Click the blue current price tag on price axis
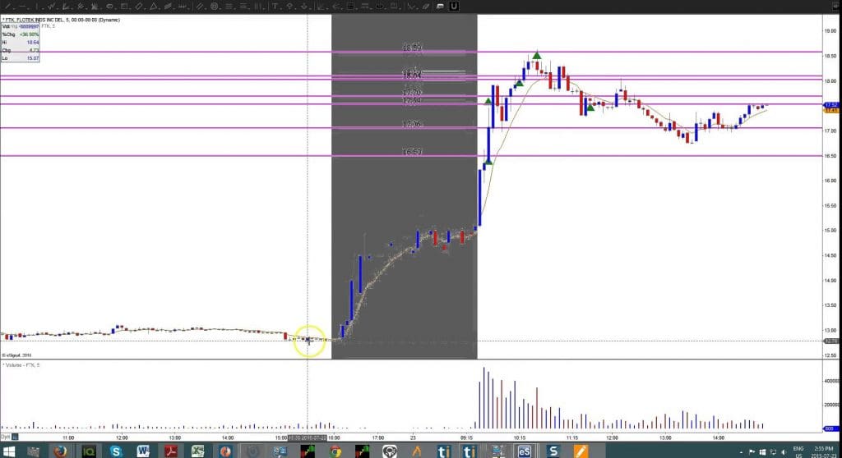Image resolution: width=842 pixels, height=458 pixels. click(830, 105)
